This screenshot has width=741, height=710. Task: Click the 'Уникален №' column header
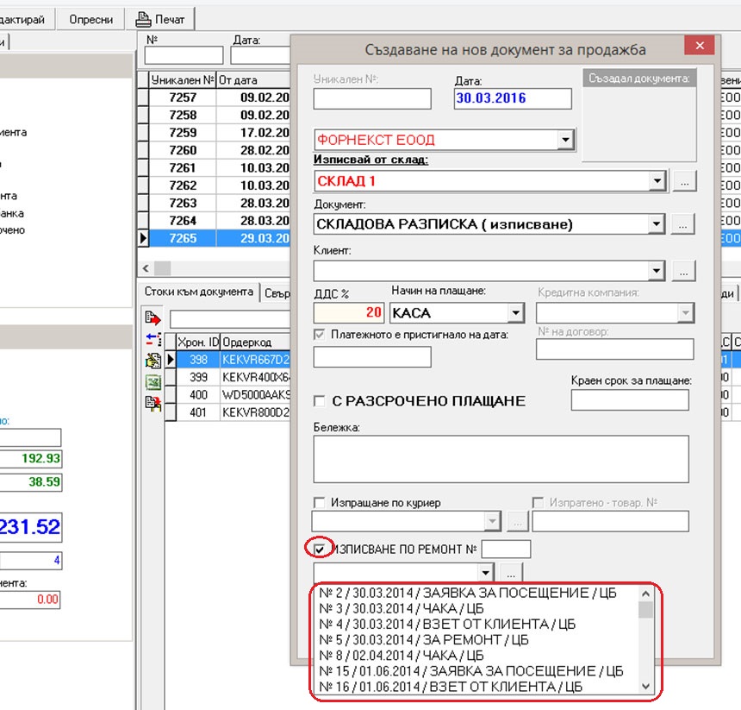pos(183,80)
